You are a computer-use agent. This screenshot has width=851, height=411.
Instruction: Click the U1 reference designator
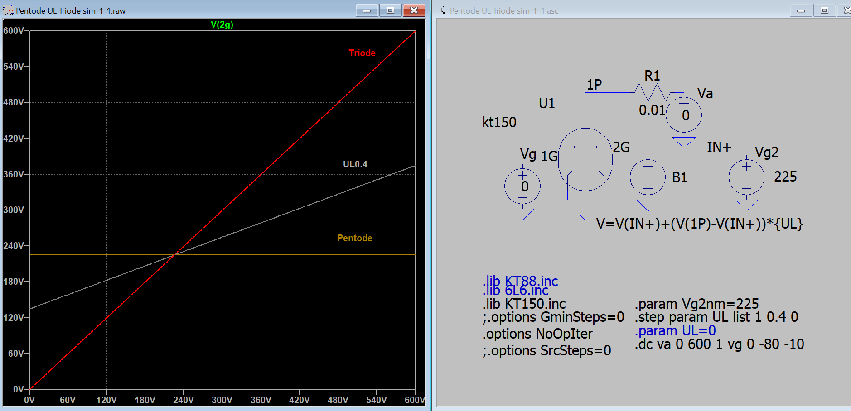pyautogui.click(x=547, y=103)
